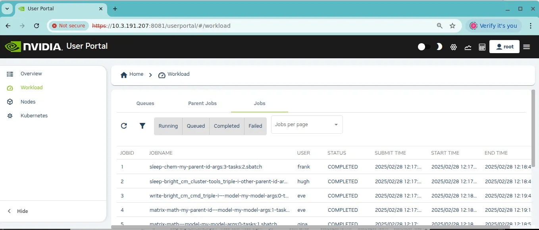The image size is (539, 230).
Task: Open Kubernetes in the sidebar
Action: click(x=34, y=116)
